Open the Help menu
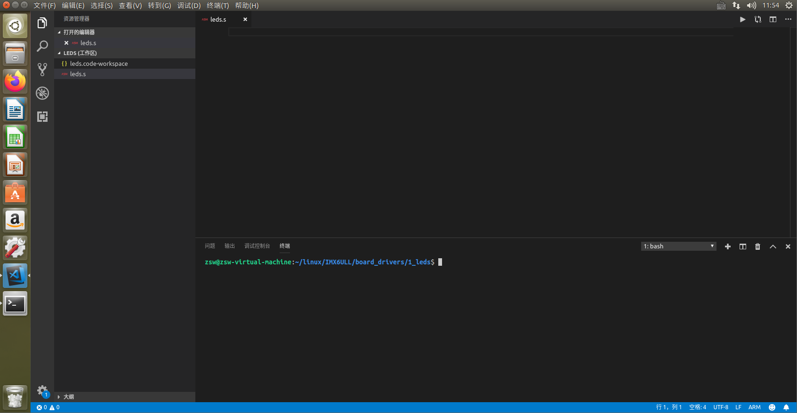This screenshot has height=413, width=797. (247, 6)
